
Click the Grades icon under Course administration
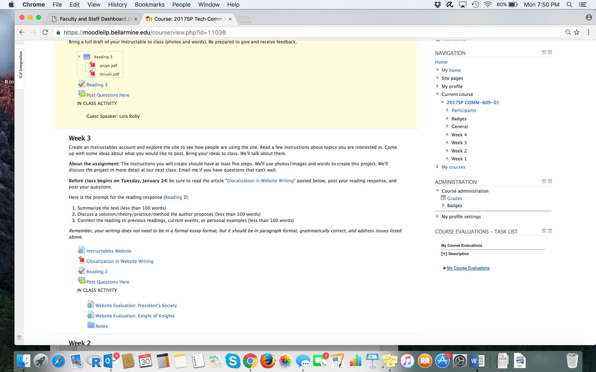(443, 198)
